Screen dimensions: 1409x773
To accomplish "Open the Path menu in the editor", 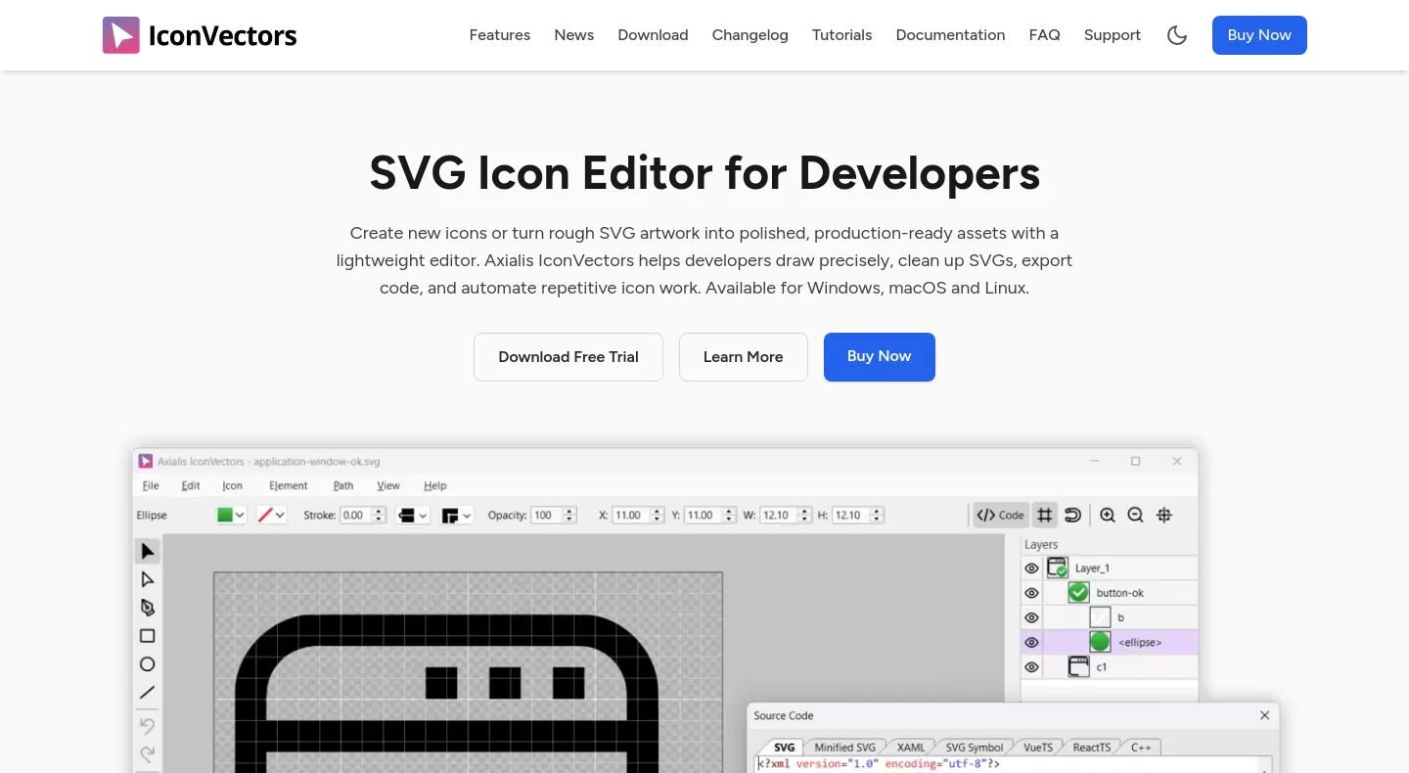I will click(343, 485).
